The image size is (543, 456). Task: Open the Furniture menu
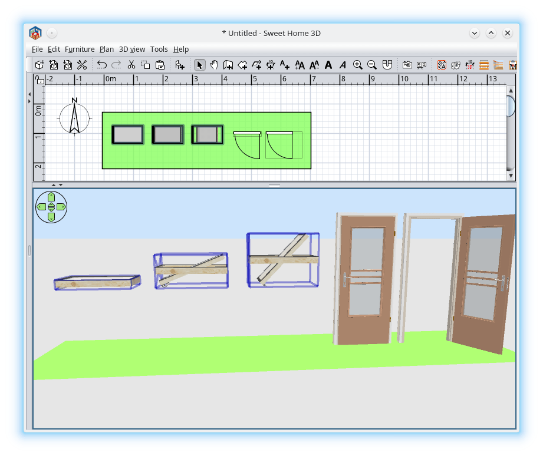(x=80, y=49)
